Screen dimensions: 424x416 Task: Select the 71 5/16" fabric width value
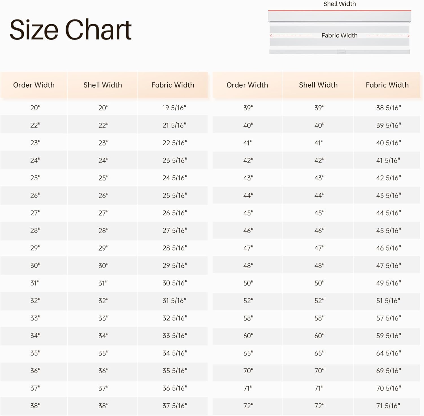(388, 406)
